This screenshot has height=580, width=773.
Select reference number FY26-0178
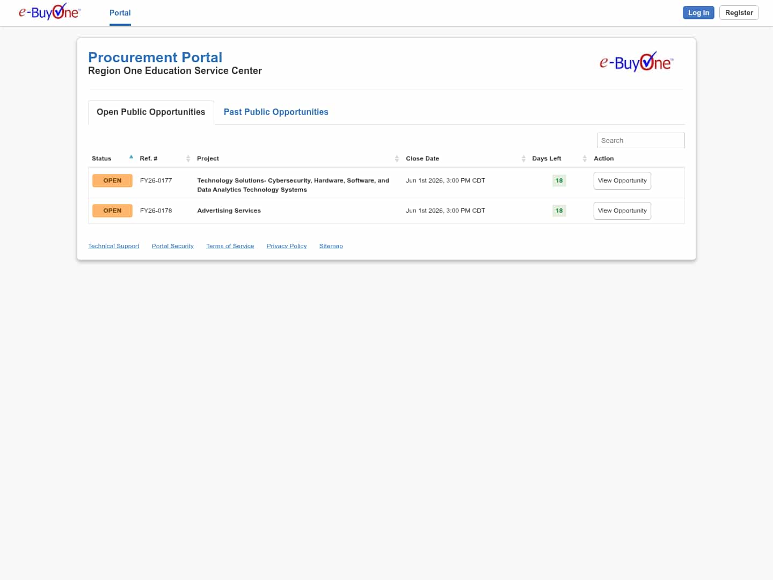pos(156,211)
